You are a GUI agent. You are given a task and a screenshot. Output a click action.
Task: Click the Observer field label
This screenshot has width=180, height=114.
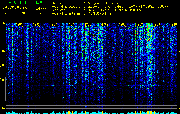point(58,3)
